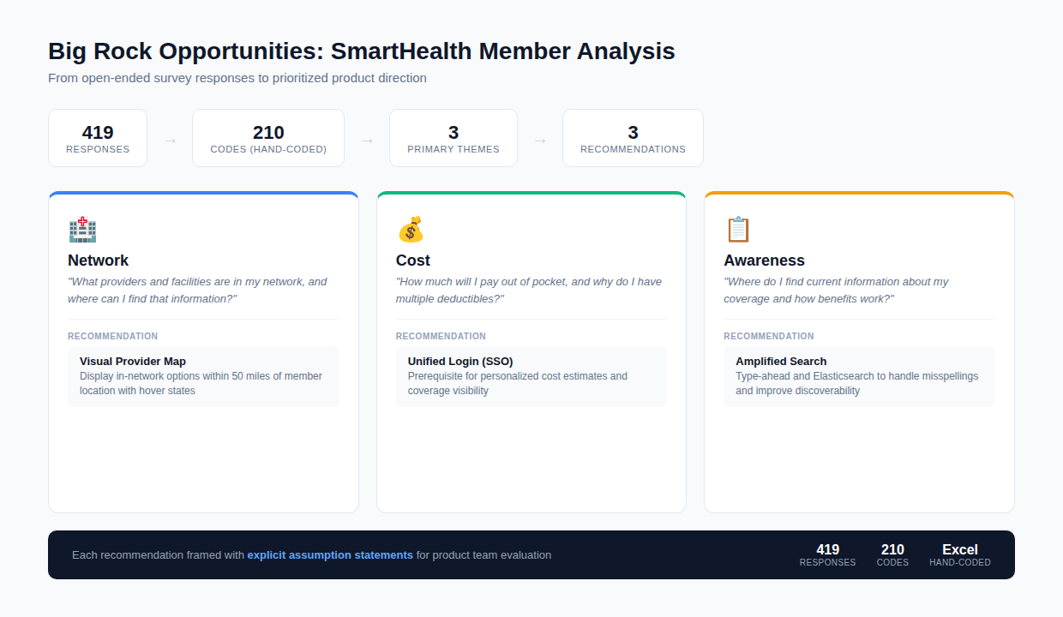Click the text about in-network options within 50 miles
This screenshot has width=1063, height=617.
(x=201, y=384)
